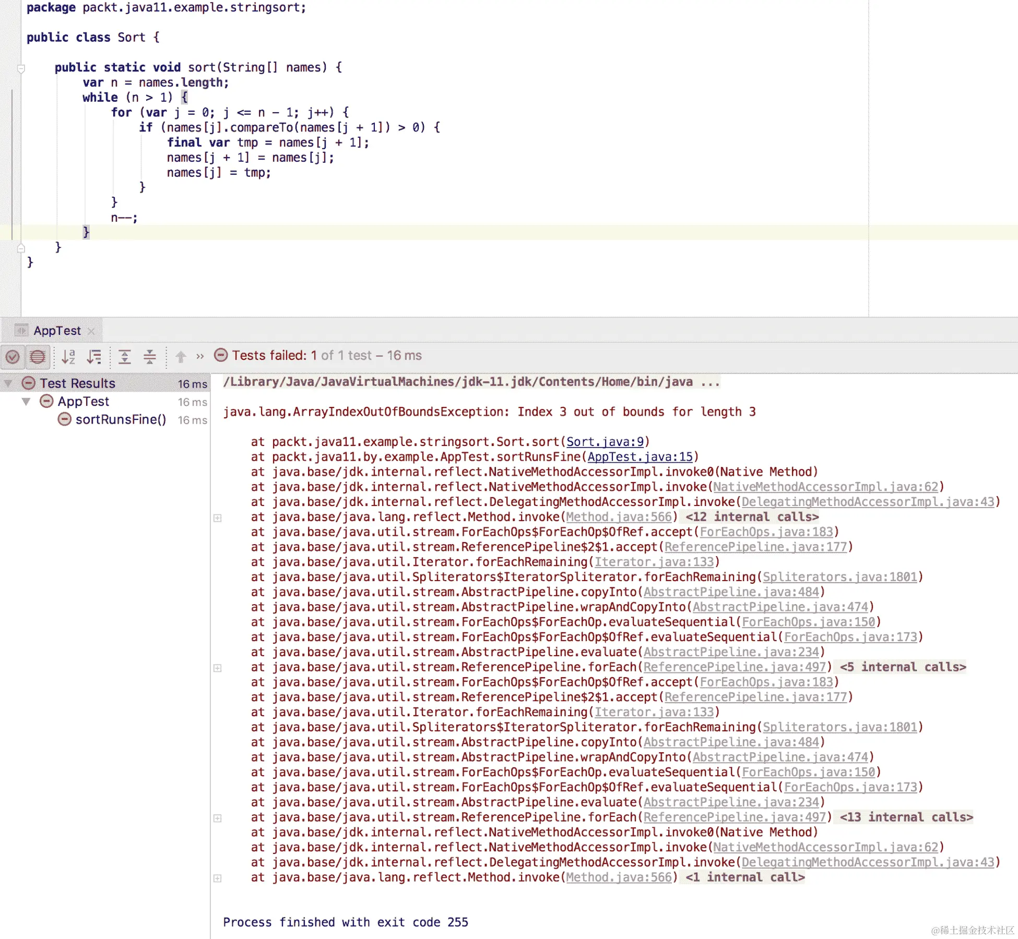Click Sort by Duration icon
The image size is (1018, 939).
[94, 357]
